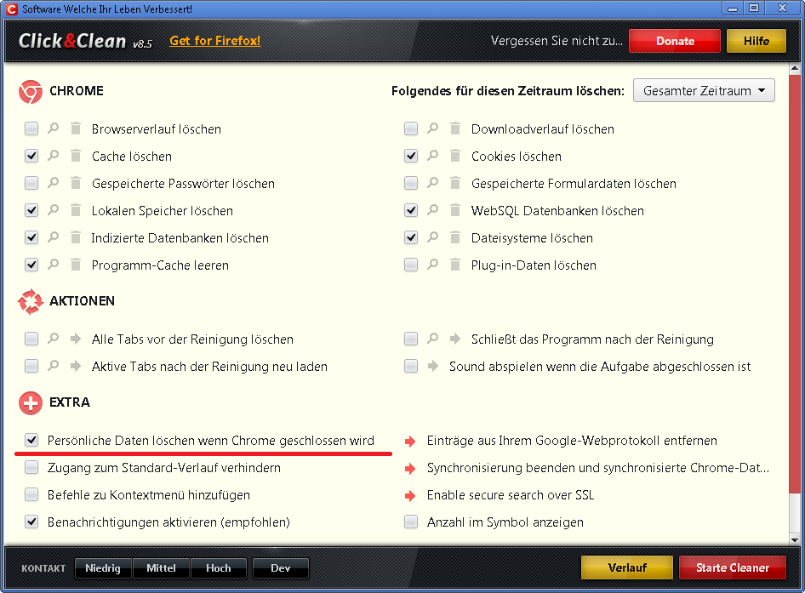Click Enable secure search over SSL
Screen dimensions: 805x593
coord(511,495)
